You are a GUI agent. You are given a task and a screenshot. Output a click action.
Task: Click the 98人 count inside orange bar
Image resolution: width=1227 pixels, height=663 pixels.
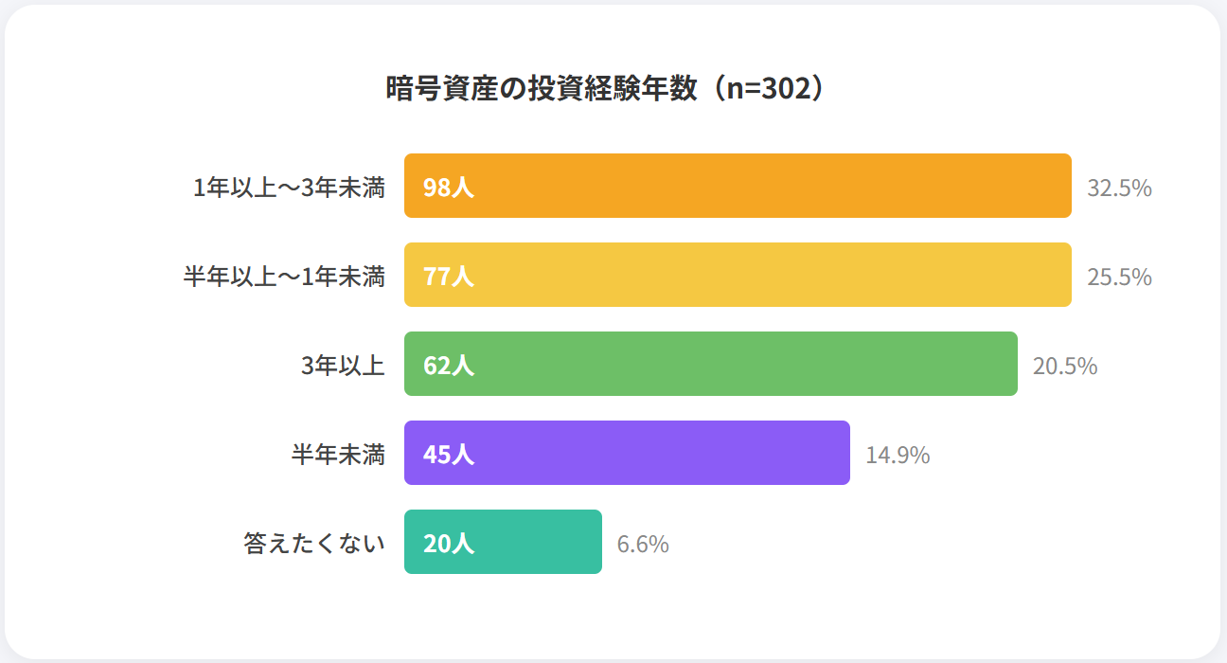449,188
